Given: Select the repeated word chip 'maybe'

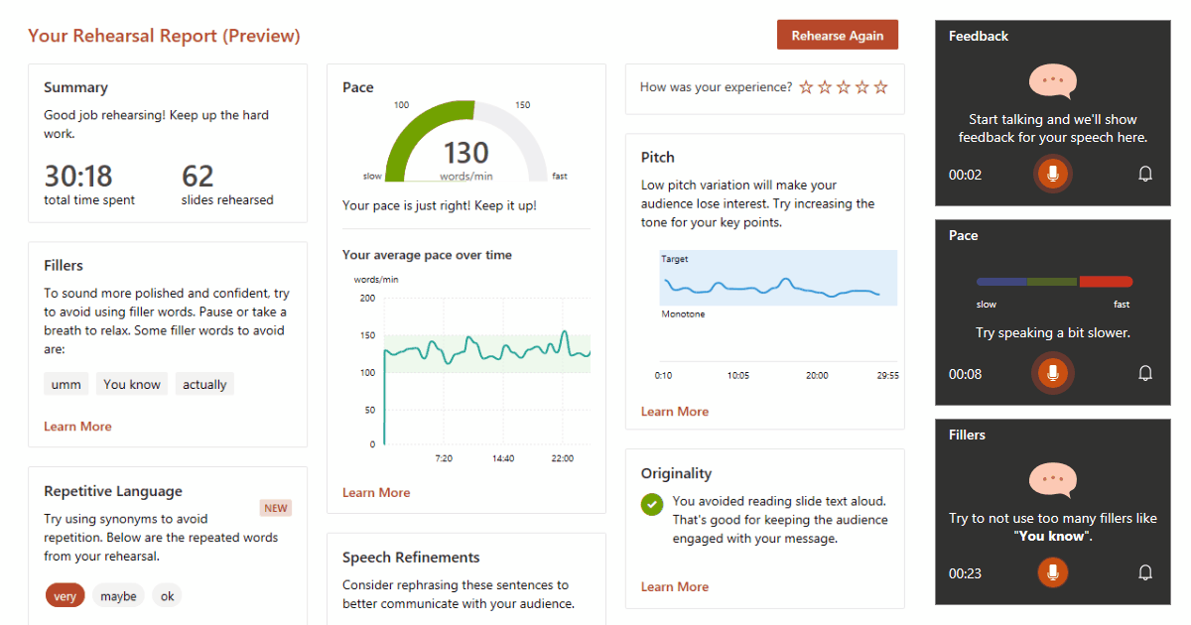Looking at the screenshot, I should (118, 596).
